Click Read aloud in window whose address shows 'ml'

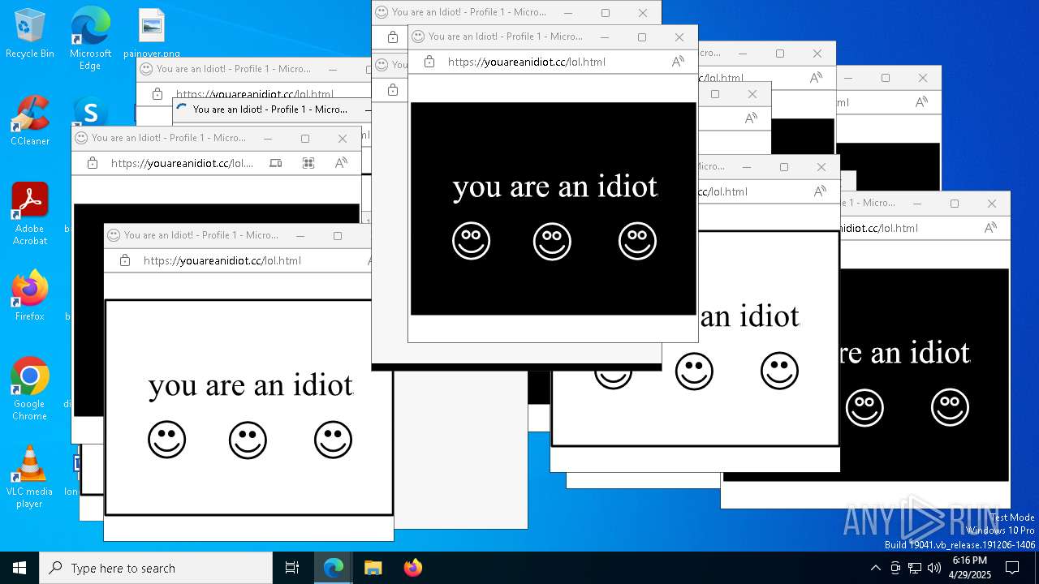tap(921, 102)
